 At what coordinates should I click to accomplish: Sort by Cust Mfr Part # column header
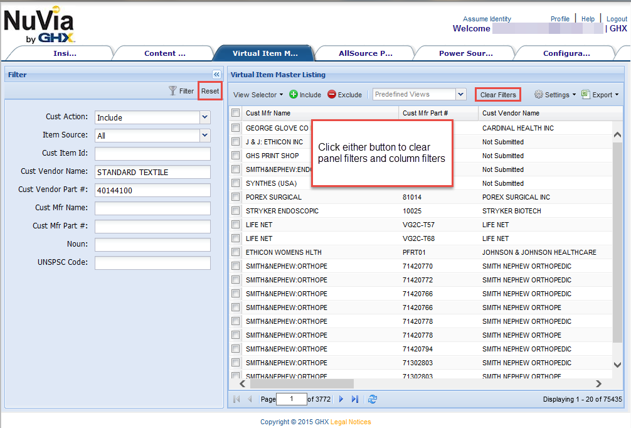[438, 113]
